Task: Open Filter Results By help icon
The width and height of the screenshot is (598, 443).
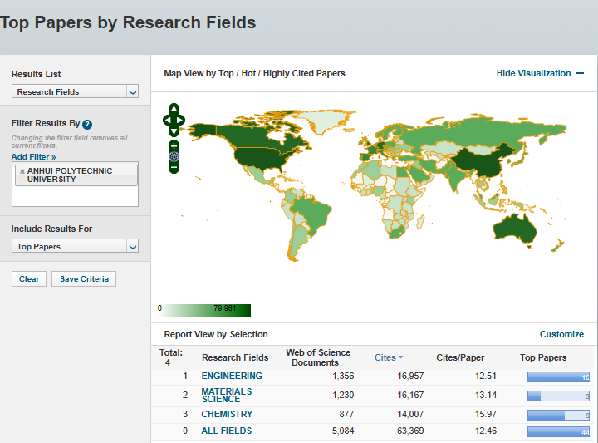Action: [x=87, y=124]
